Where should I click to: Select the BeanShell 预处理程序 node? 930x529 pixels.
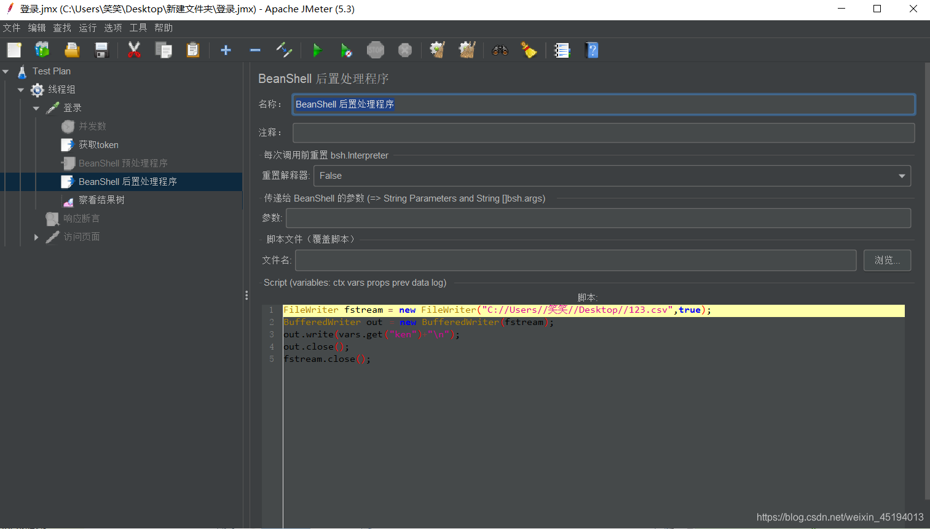click(123, 163)
